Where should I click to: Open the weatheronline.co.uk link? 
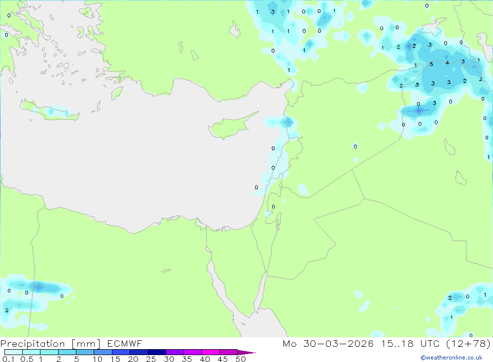point(452,358)
